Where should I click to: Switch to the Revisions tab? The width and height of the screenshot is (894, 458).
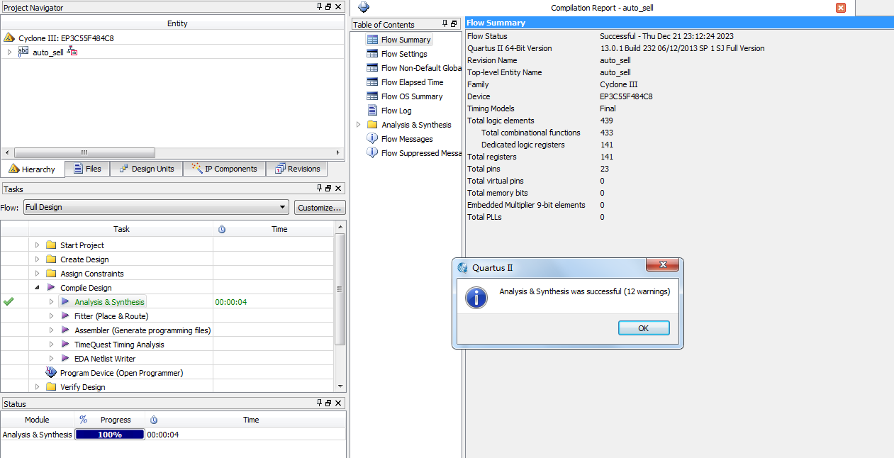click(x=298, y=169)
